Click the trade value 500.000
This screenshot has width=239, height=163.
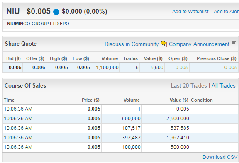tap(180, 147)
